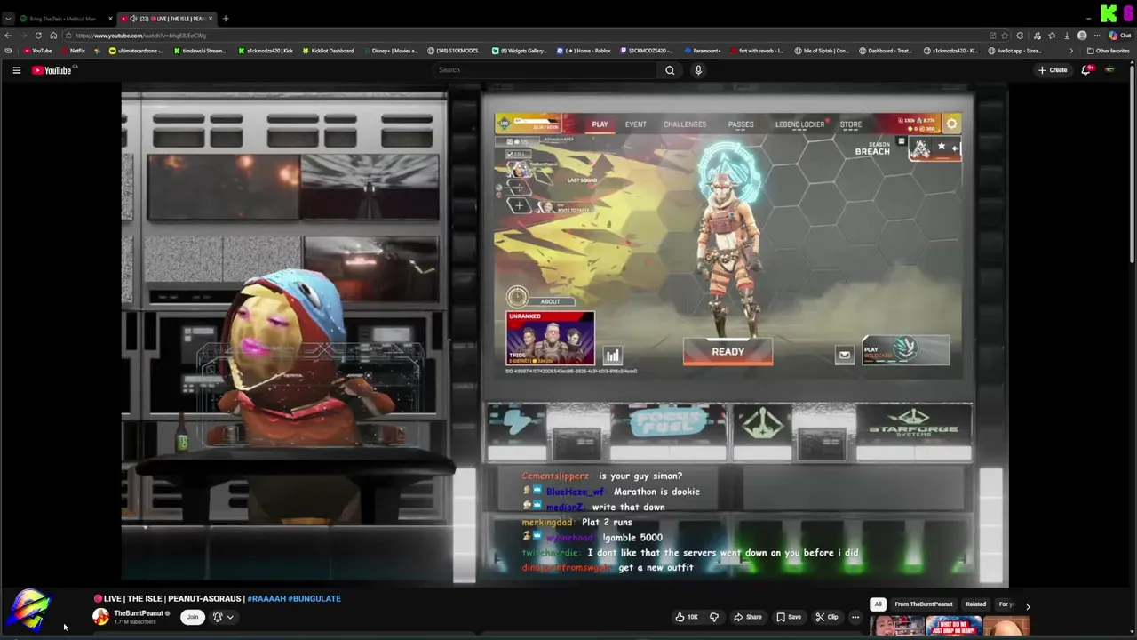Open the YouTube account avatar menu
This screenshot has height=640, width=1137.
(x=1109, y=70)
